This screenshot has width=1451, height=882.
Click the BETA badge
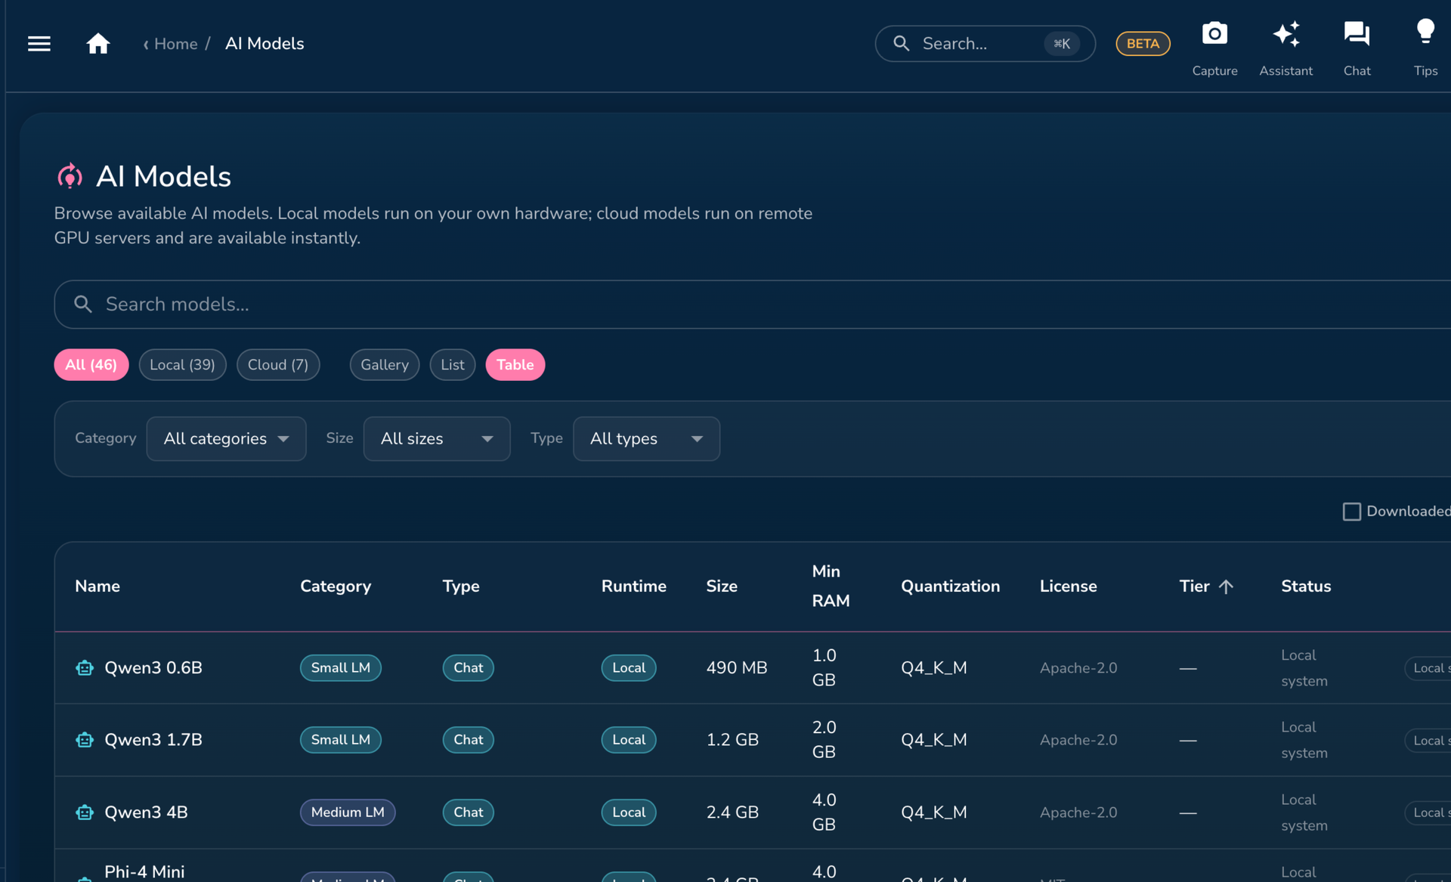(1143, 44)
